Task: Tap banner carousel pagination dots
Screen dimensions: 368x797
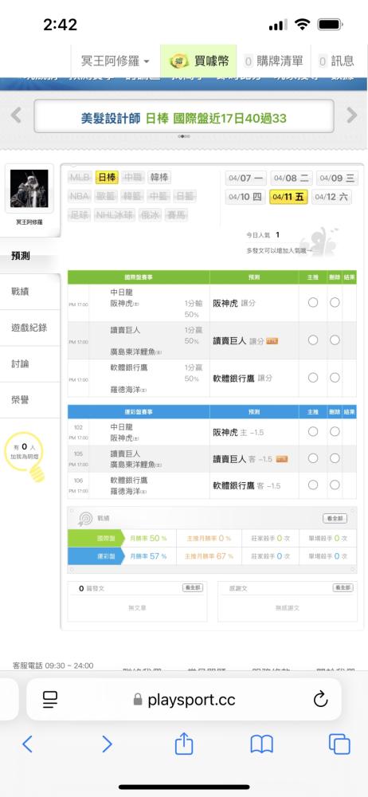Action: tap(184, 136)
